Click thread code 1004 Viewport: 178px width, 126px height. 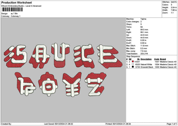coord(157,64)
